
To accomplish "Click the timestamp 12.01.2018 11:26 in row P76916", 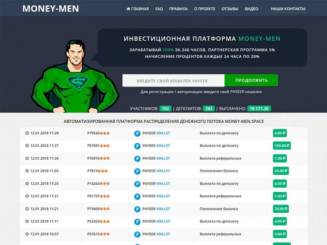I will tap(44, 158).
